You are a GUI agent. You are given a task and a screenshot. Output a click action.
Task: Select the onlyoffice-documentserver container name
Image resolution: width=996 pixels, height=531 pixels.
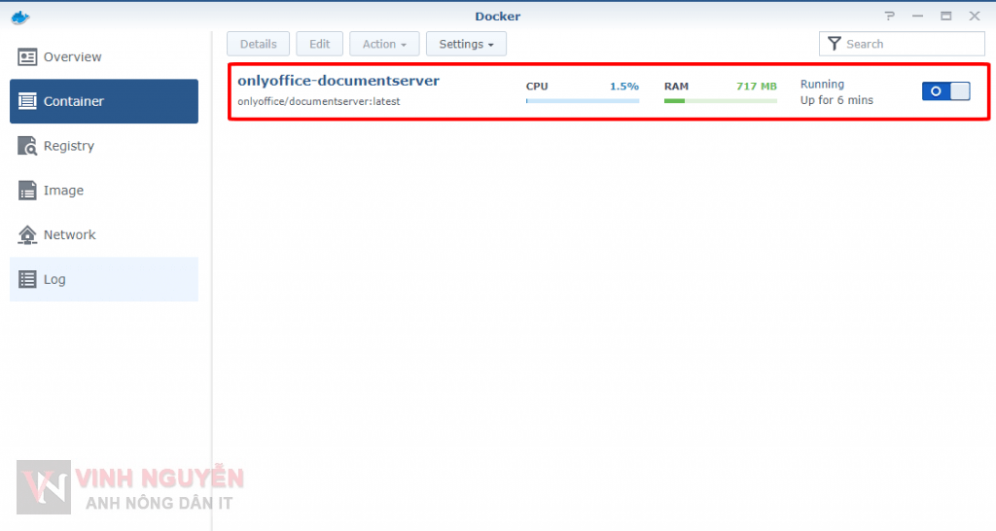click(338, 81)
